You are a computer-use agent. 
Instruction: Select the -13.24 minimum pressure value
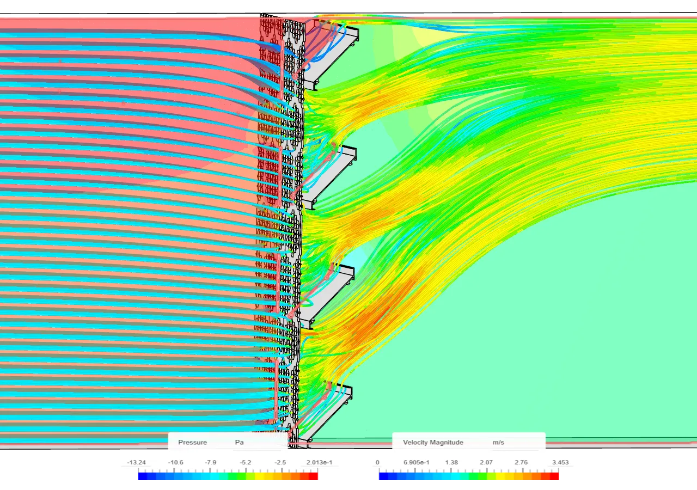pyautogui.click(x=136, y=462)
